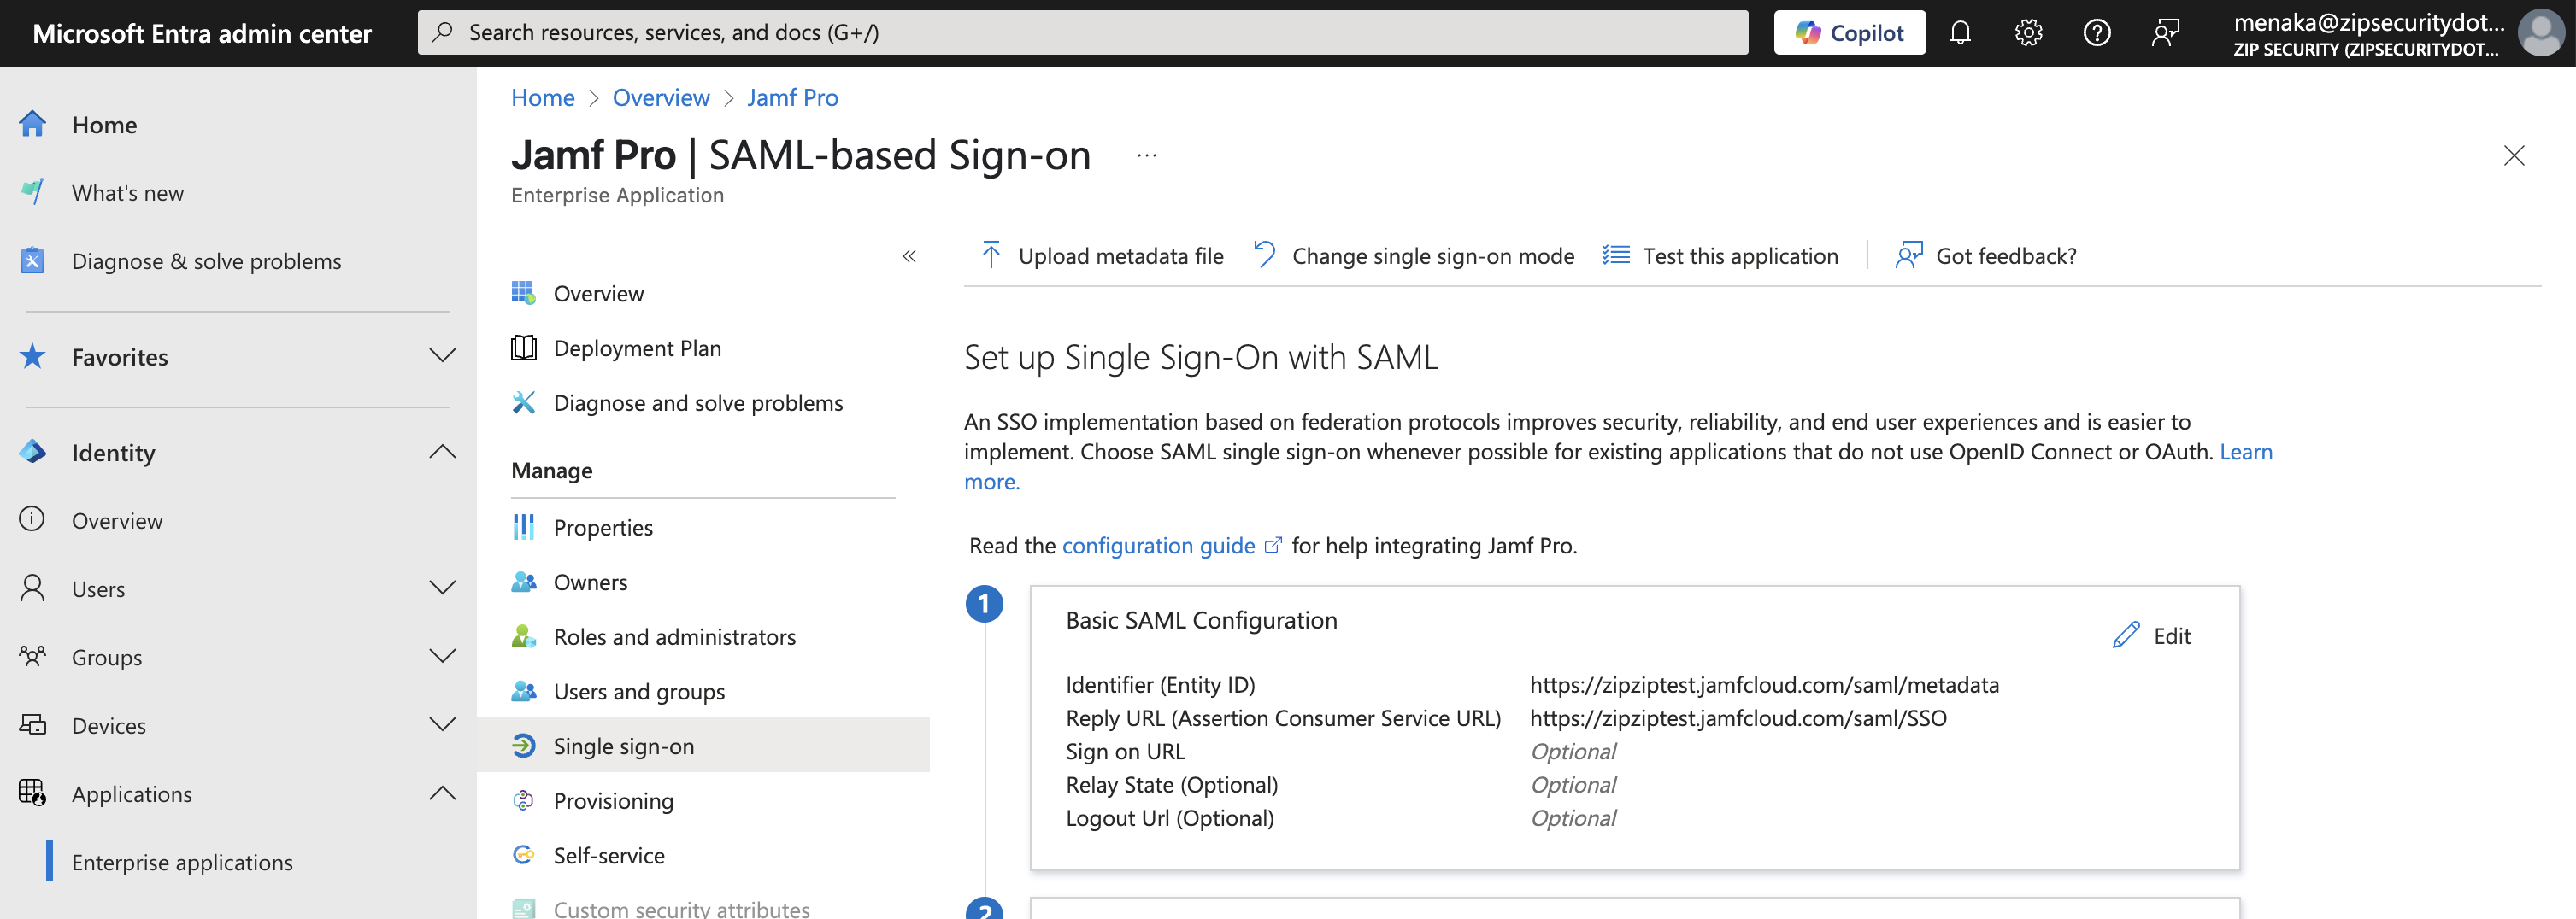Screen dimensions: 2576x919
Task: Click the Owners people icon
Action: pos(524,582)
